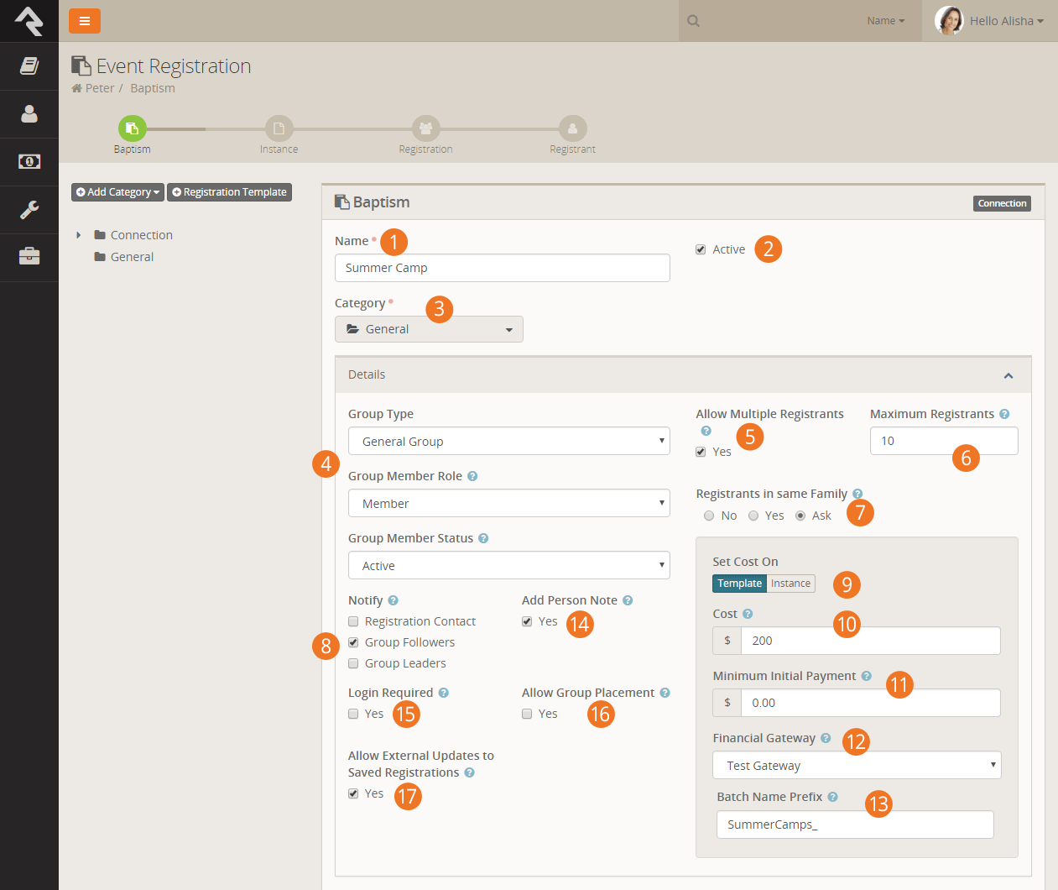
Task: Open the Group Type dropdown
Action: (x=508, y=441)
